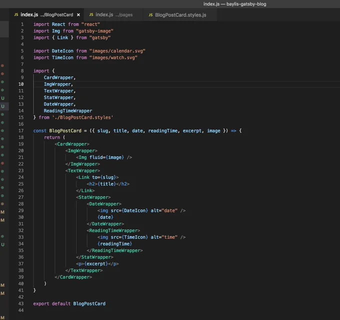The height and width of the screenshot is (320, 340).
Task: Click DateIcon import name on line 5
Action: 62,51
